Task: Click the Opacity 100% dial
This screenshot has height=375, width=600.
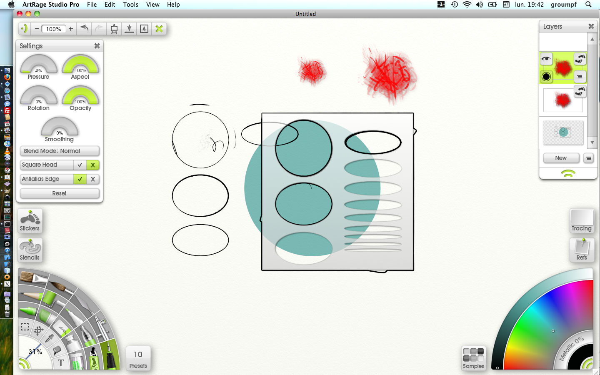Action: click(x=80, y=96)
